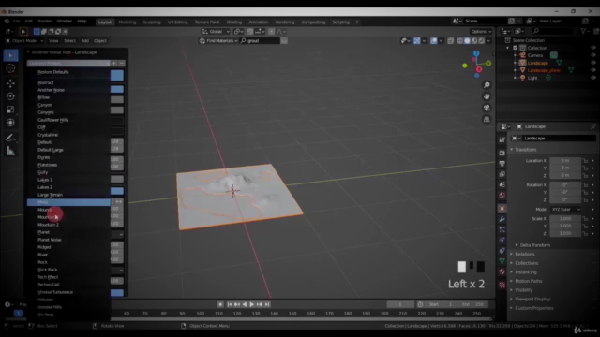Hide the Landscape object in outliner

coord(593,63)
